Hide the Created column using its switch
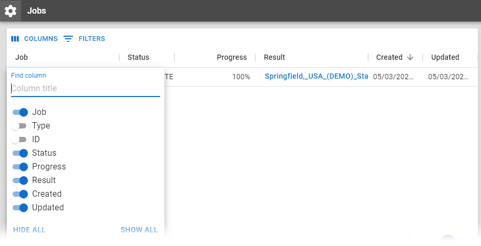This screenshot has height=246, width=481. coord(20,194)
